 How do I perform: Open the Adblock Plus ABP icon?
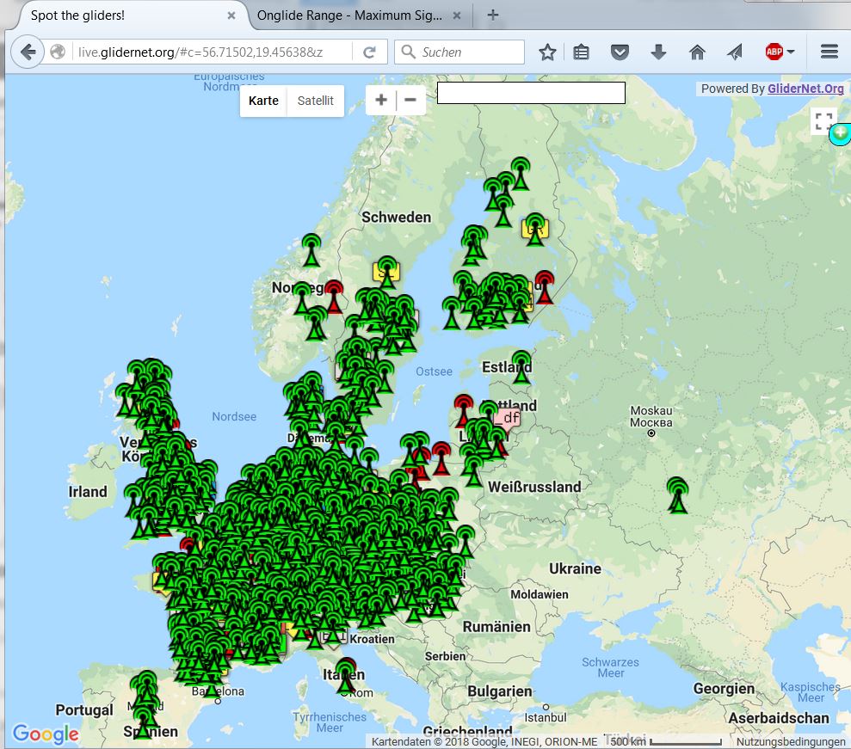point(774,52)
